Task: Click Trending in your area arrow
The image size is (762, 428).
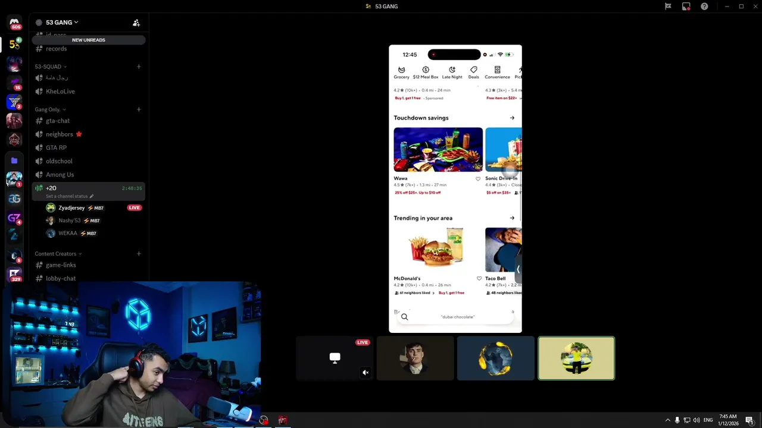Action: point(512,218)
